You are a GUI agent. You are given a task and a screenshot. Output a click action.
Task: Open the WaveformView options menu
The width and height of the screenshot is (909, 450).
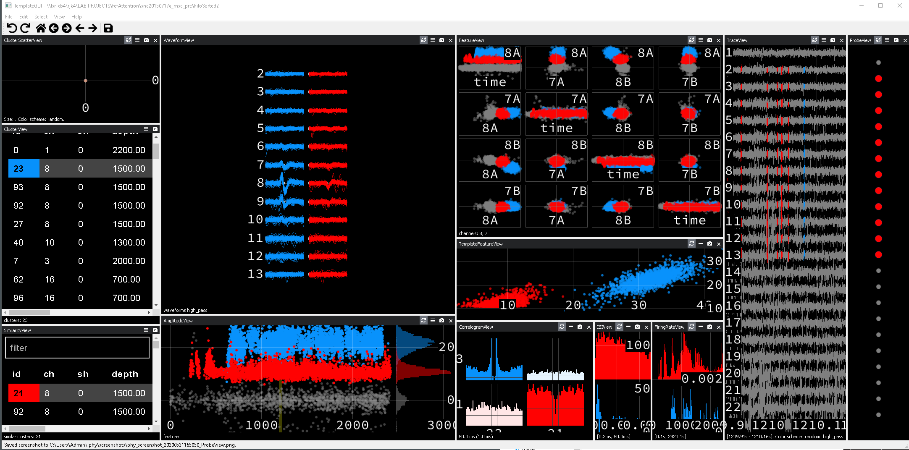[432, 40]
